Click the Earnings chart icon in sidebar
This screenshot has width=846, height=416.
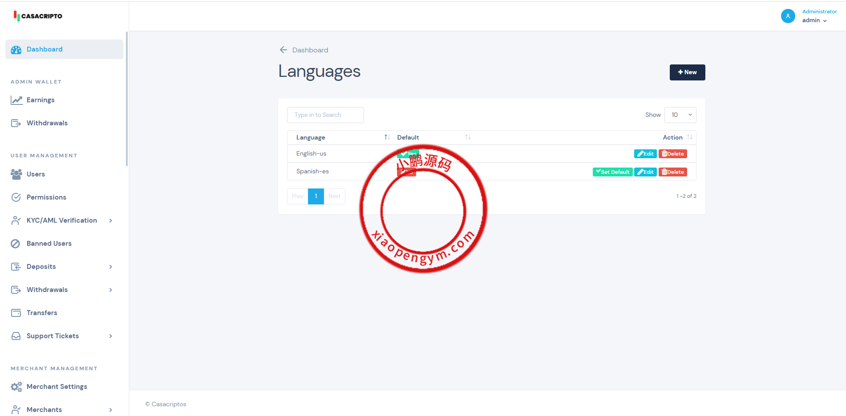[x=16, y=100]
